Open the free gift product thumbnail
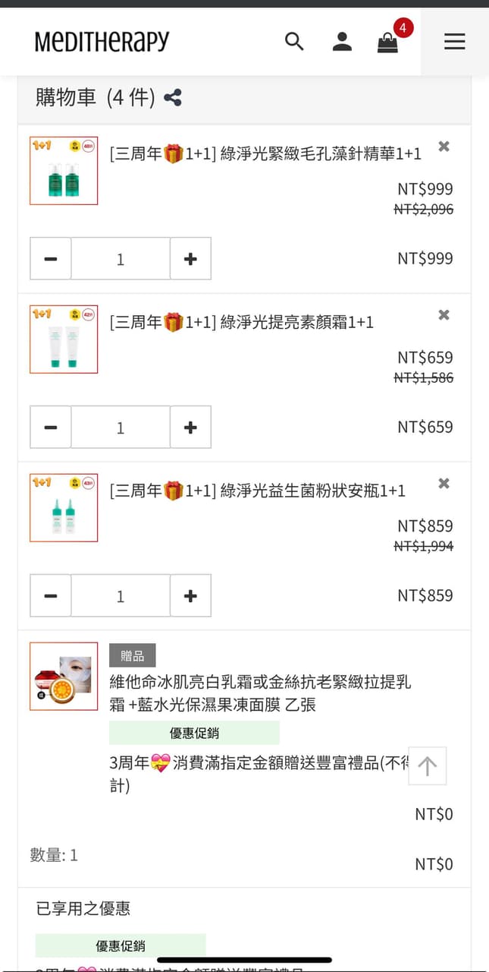Screen dimensions: 489x972 pyautogui.click(x=64, y=677)
